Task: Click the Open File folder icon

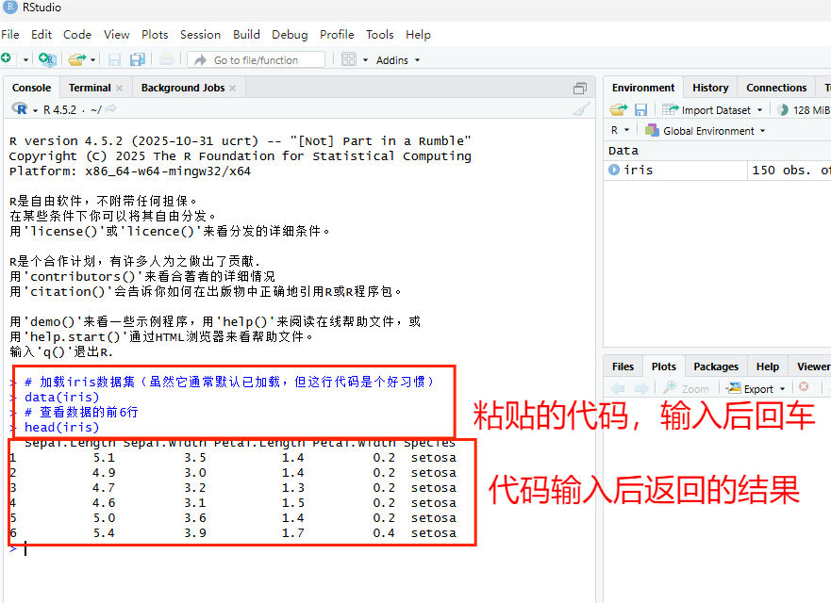Action: pyautogui.click(x=77, y=59)
